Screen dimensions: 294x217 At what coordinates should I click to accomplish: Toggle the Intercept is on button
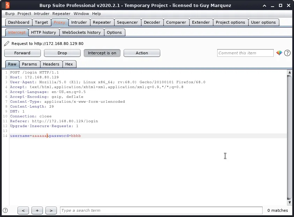coord(102,53)
